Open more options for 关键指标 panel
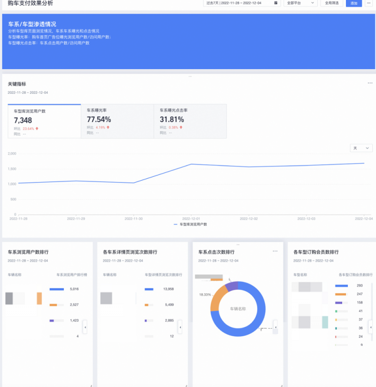This screenshot has width=376, height=387. pos(370,83)
